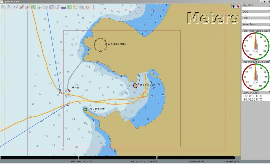Click the Man Overboard lifebuoy icon
The image size is (270, 164).
(88, 7)
